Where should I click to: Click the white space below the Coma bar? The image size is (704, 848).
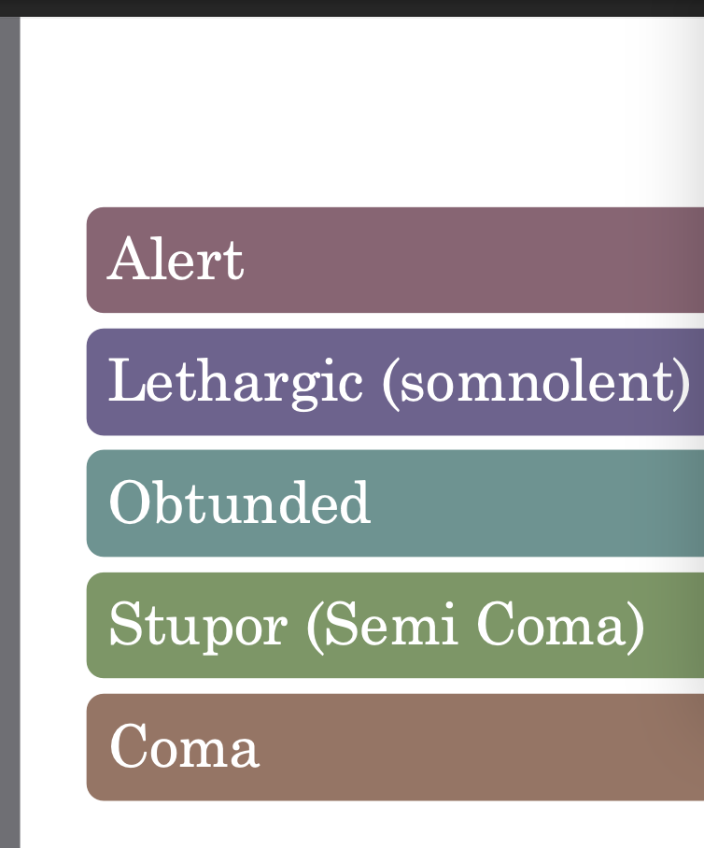coord(352,826)
